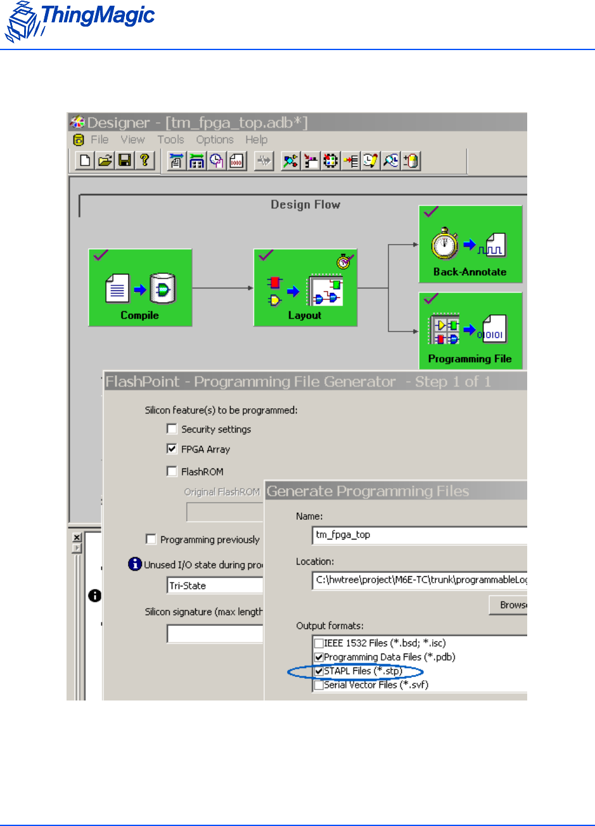Open the I/O Attribute Editor toolbar icon
The image size is (595, 826).
point(350,161)
